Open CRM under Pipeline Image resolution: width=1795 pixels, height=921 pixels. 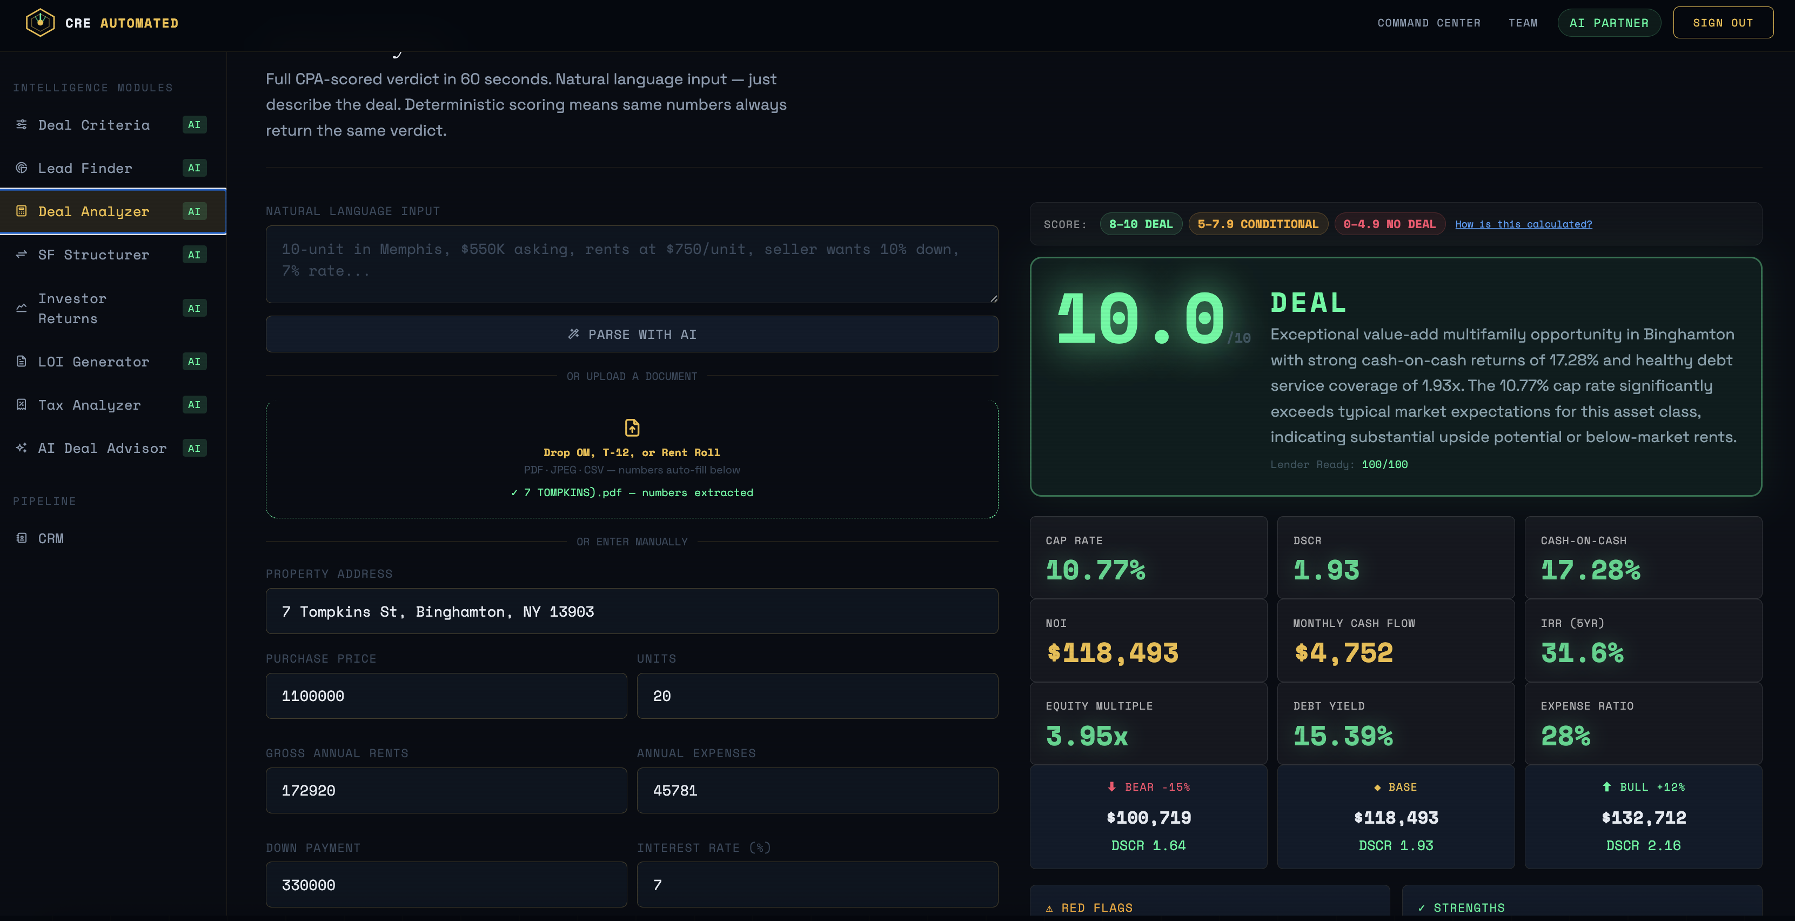point(113,538)
